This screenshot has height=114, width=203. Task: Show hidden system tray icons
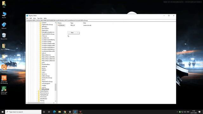point(177,112)
